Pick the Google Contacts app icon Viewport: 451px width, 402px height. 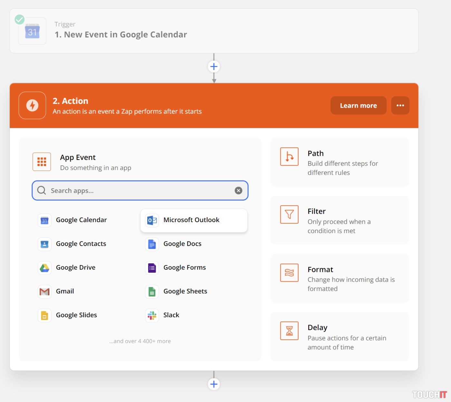[44, 244]
